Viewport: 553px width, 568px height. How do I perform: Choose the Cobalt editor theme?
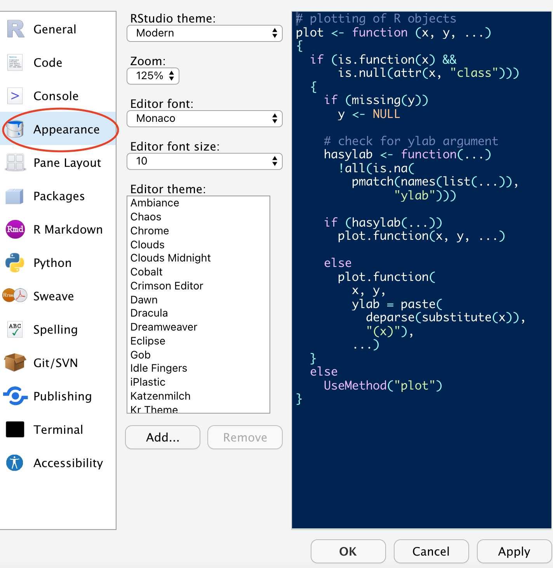146,272
